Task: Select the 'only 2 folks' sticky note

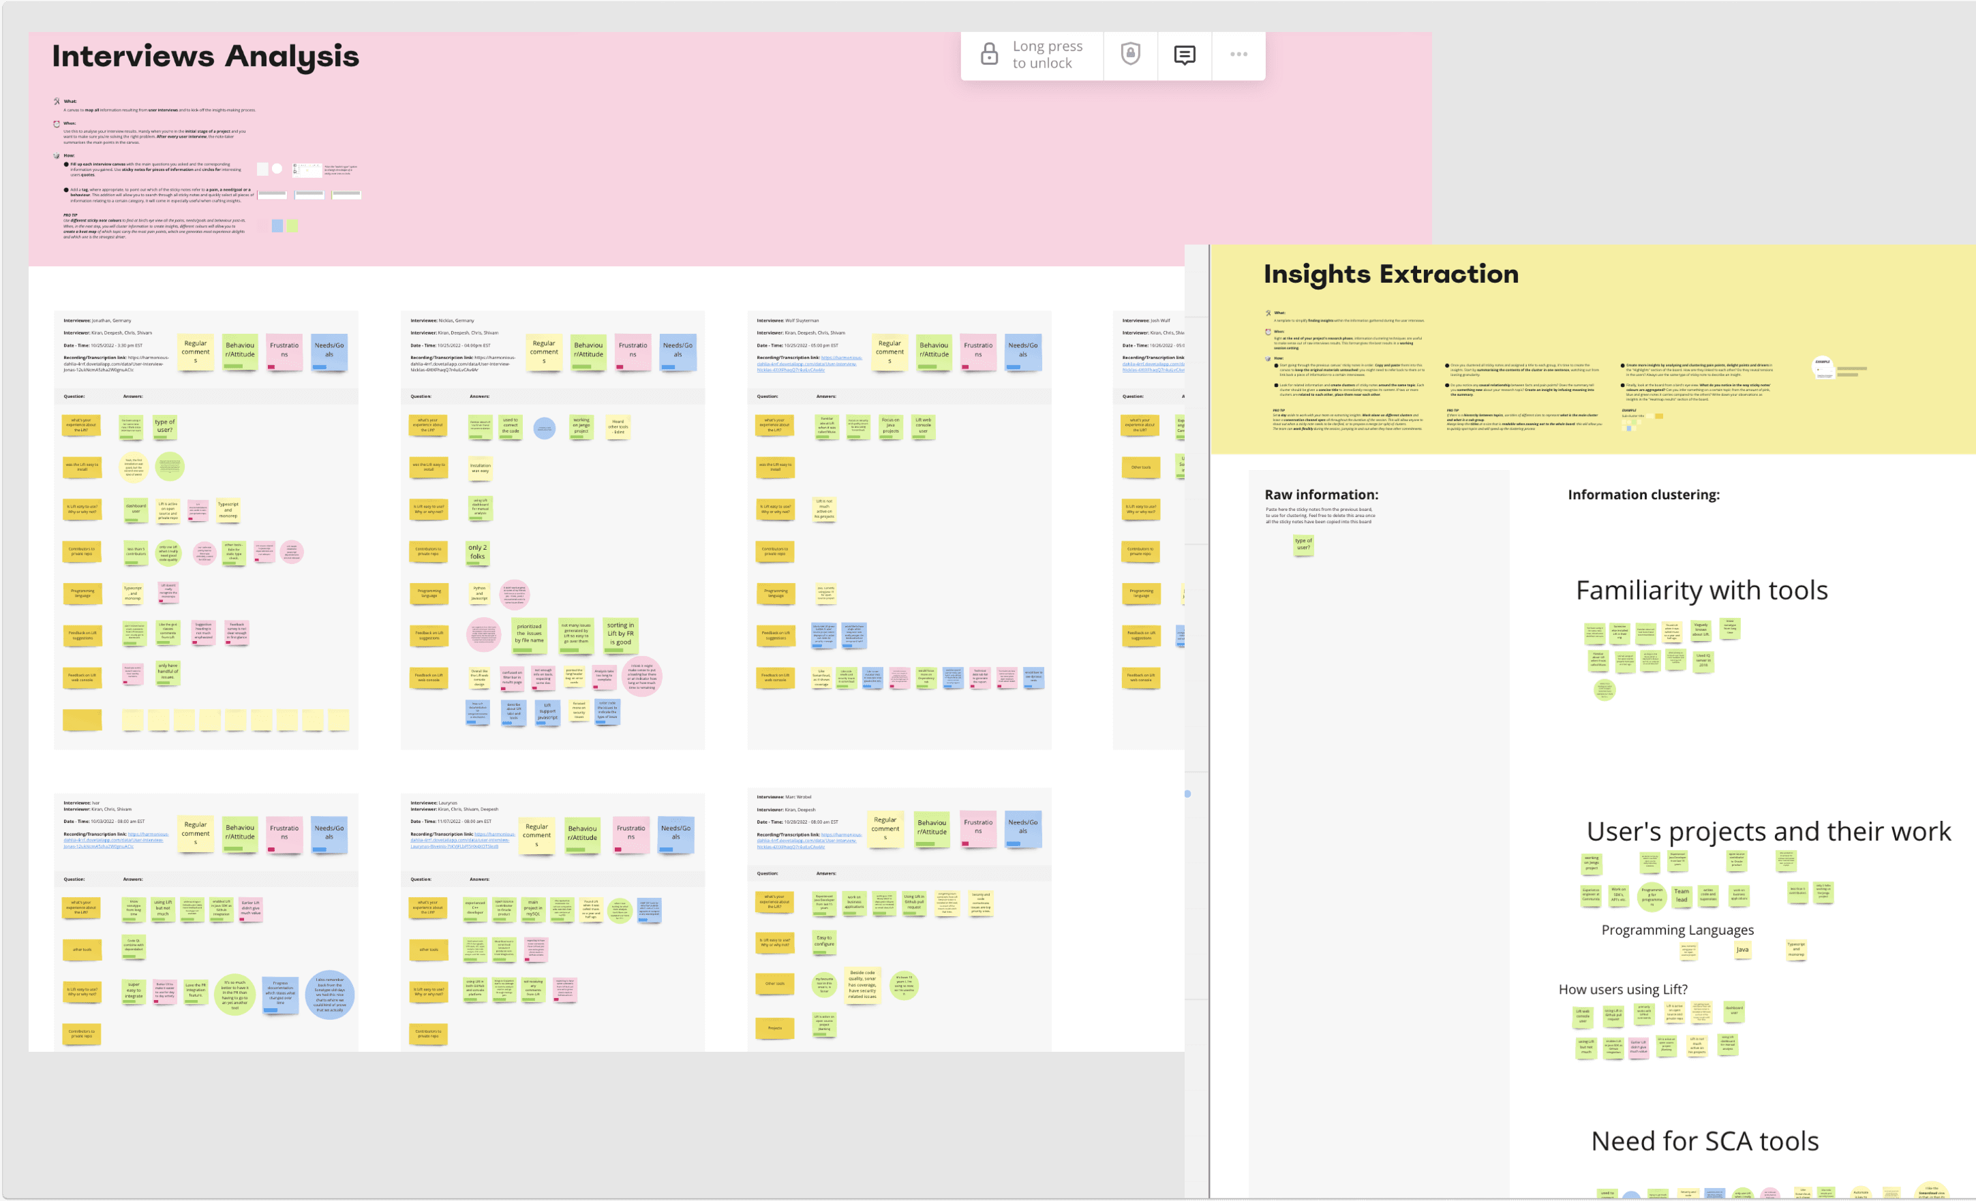Action: pyautogui.click(x=477, y=552)
